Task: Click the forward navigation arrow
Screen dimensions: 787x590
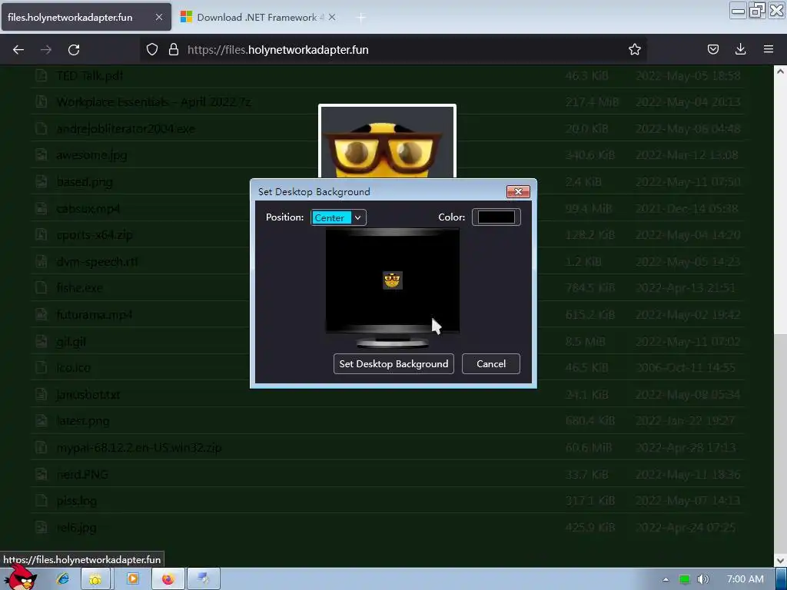Action: point(46,50)
